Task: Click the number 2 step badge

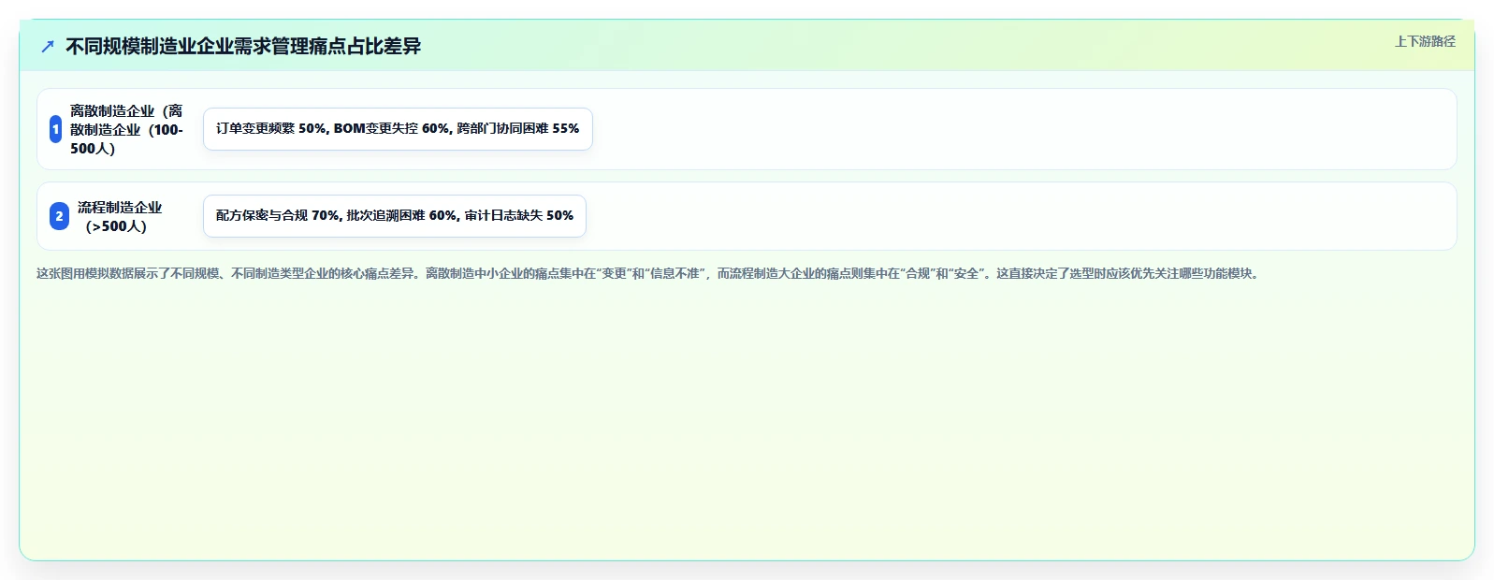Action: pos(59,216)
